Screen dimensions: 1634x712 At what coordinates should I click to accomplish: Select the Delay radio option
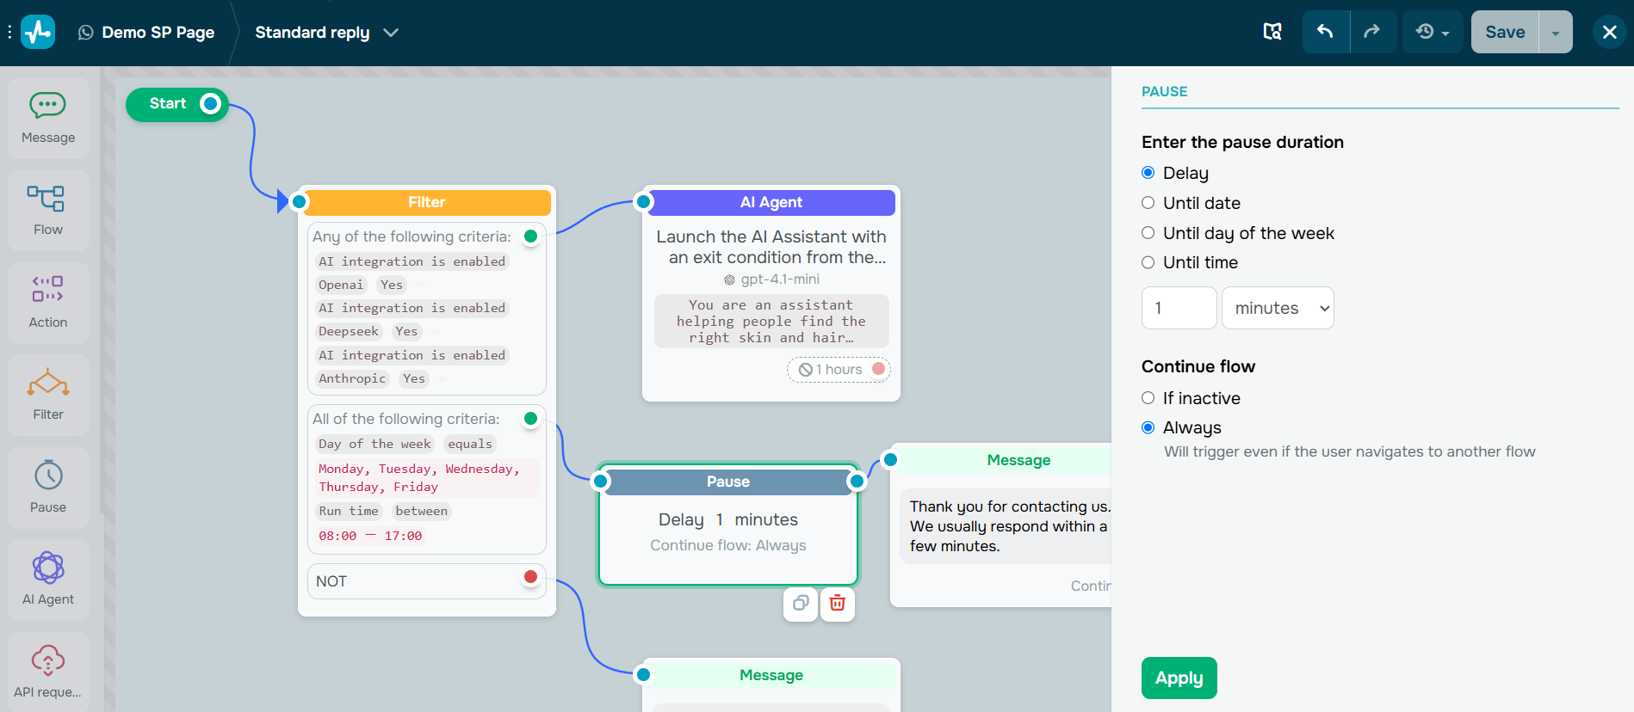click(1148, 173)
